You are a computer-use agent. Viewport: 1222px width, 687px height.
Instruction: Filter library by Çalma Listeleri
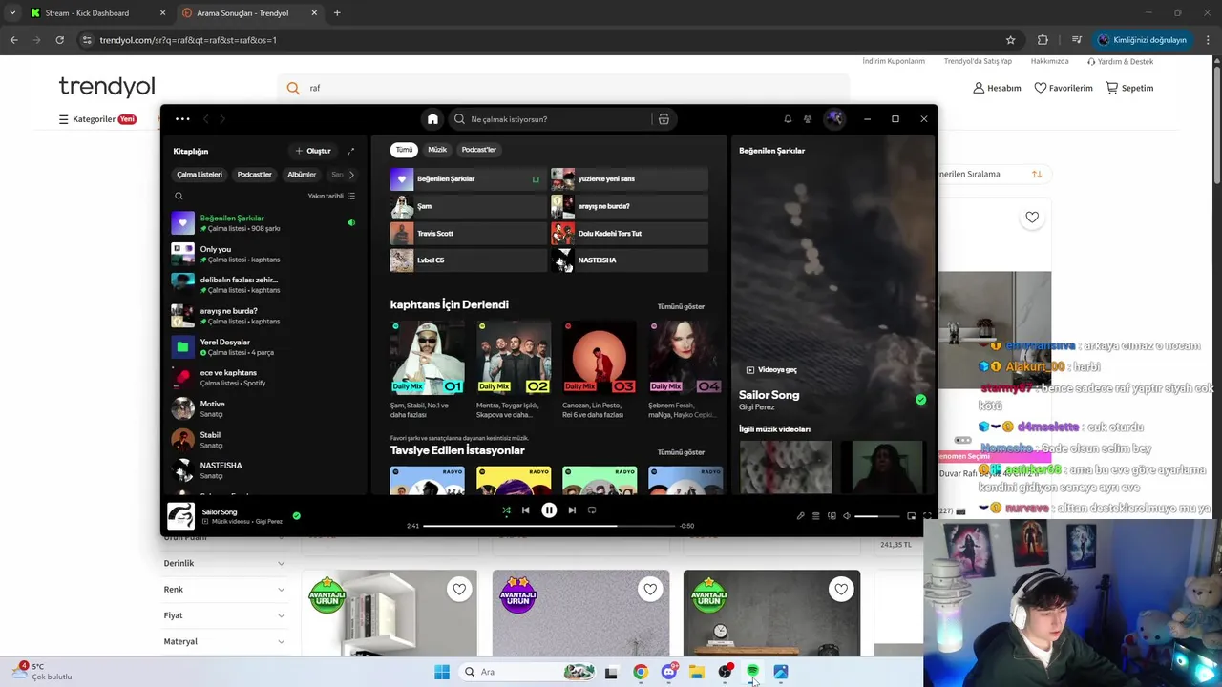click(x=200, y=175)
